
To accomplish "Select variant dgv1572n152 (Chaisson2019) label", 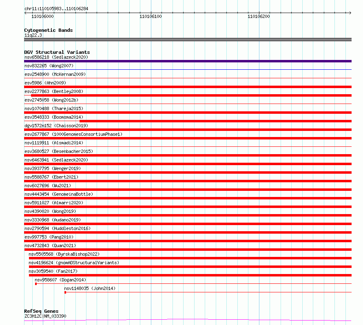I will click(x=56, y=126).
